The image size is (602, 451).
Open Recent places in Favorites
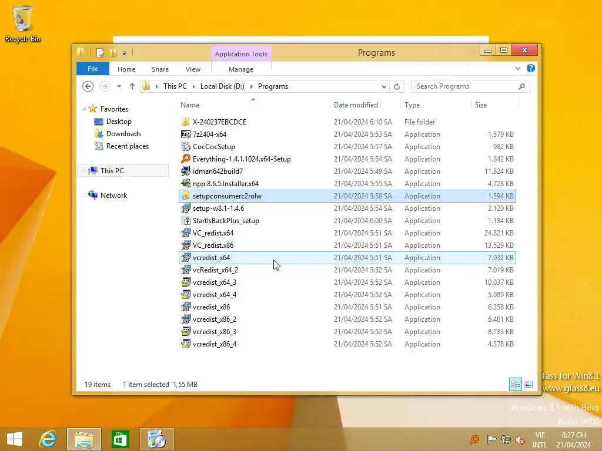(127, 146)
